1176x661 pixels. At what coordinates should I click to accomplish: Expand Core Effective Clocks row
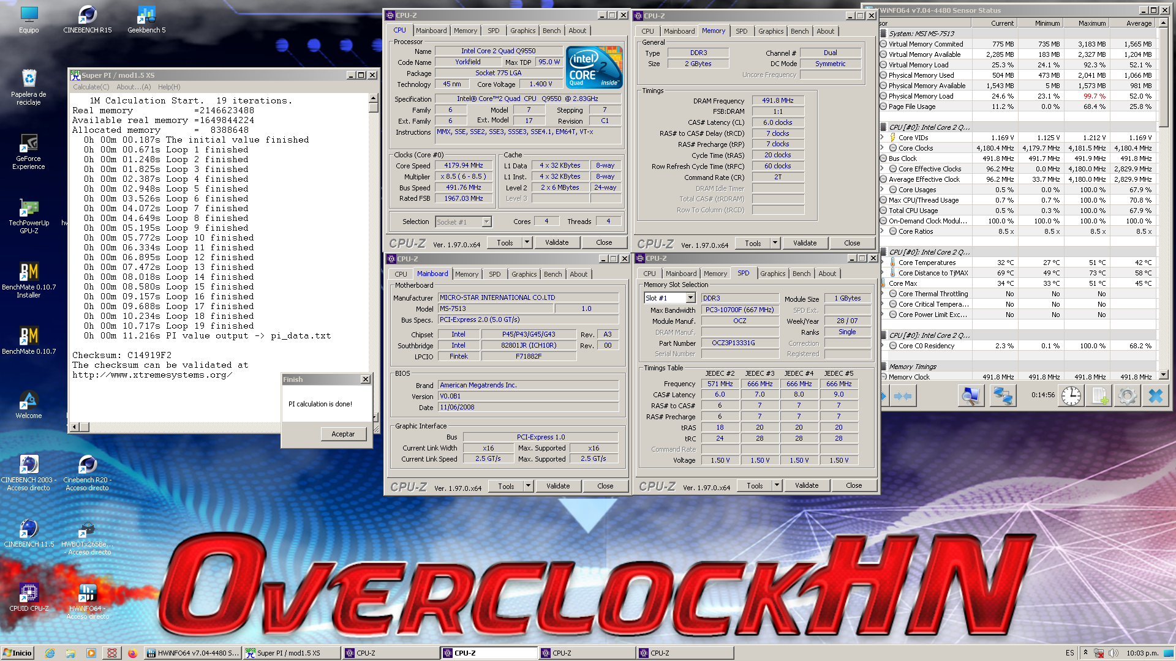882,169
